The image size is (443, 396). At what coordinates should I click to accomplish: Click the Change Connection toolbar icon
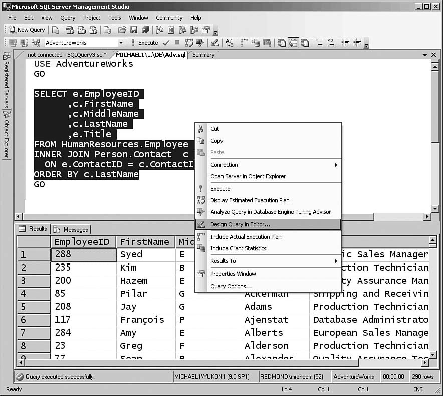pos(36,43)
